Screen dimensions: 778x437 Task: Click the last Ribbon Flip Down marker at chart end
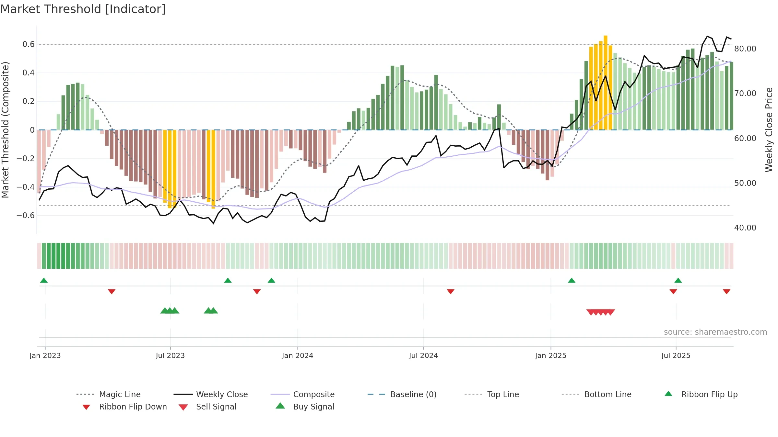726,292
